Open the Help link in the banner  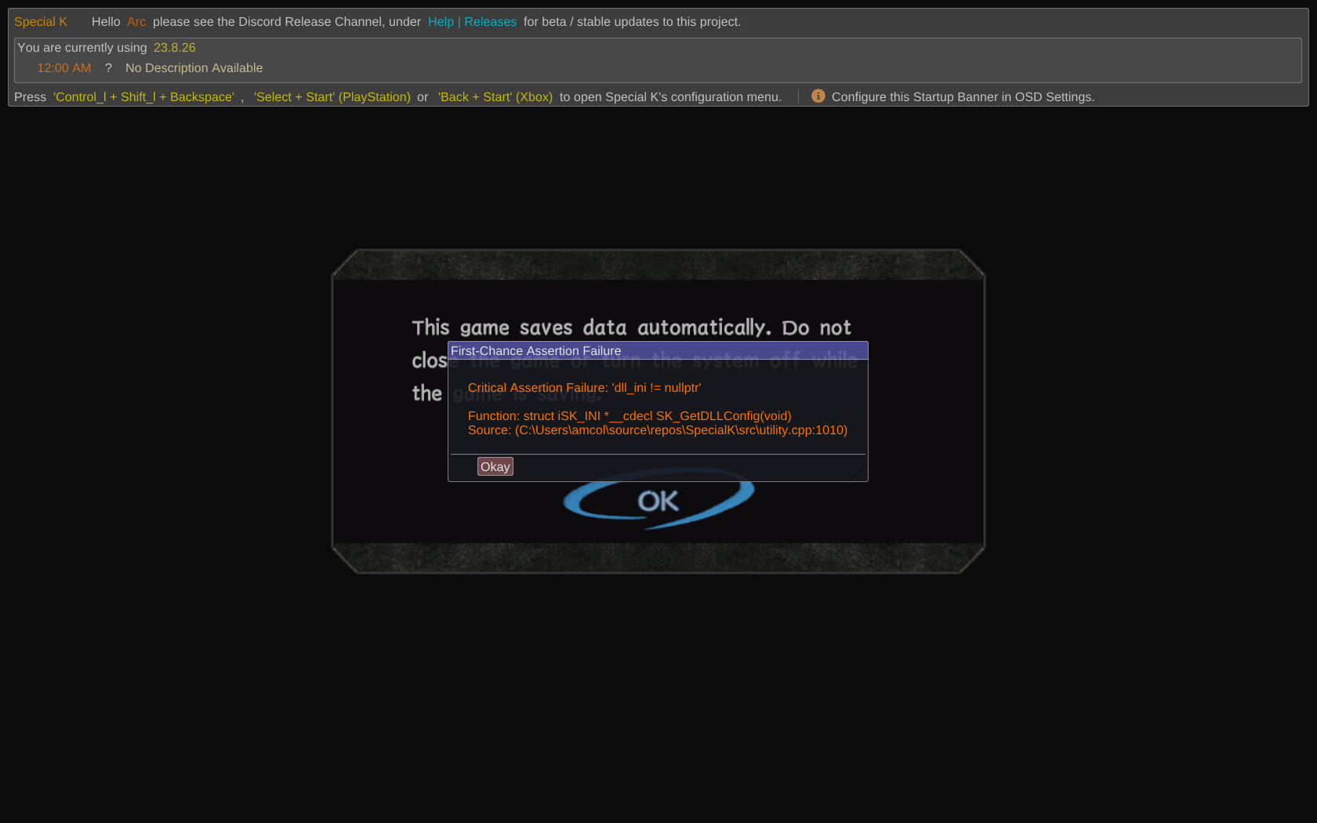(x=441, y=21)
